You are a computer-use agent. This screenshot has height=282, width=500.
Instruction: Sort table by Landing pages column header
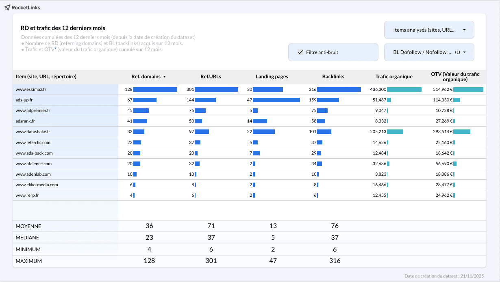coord(272,77)
